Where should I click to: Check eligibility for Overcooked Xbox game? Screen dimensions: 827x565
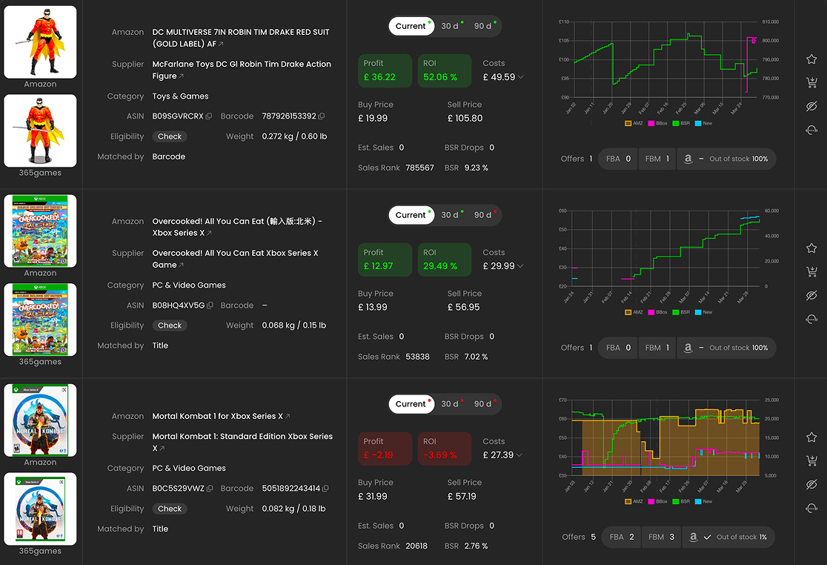tap(170, 325)
